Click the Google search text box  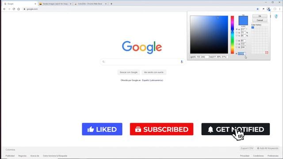(142, 62)
